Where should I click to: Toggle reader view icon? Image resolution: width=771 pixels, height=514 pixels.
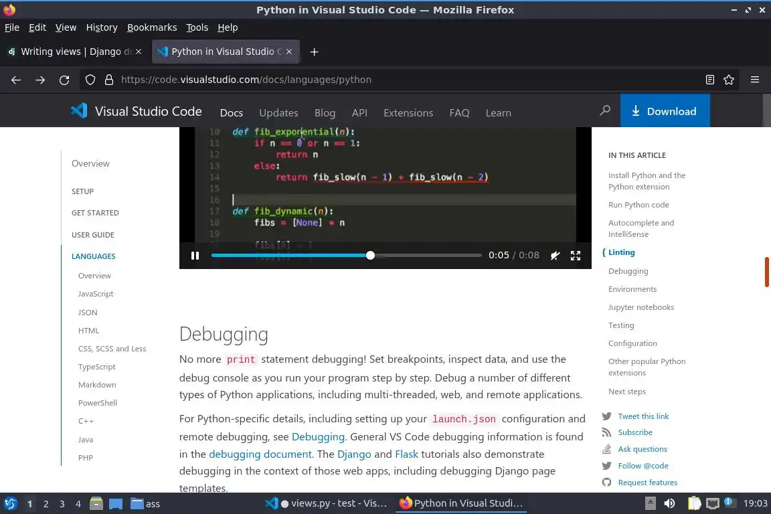click(709, 80)
